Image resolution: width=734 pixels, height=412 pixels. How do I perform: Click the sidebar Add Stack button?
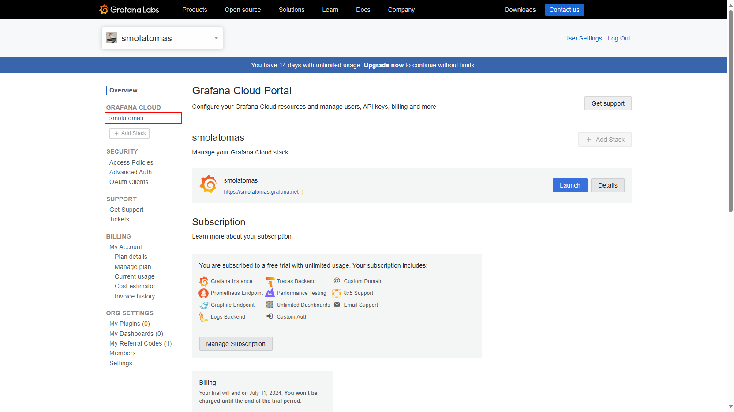[x=129, y=133]
